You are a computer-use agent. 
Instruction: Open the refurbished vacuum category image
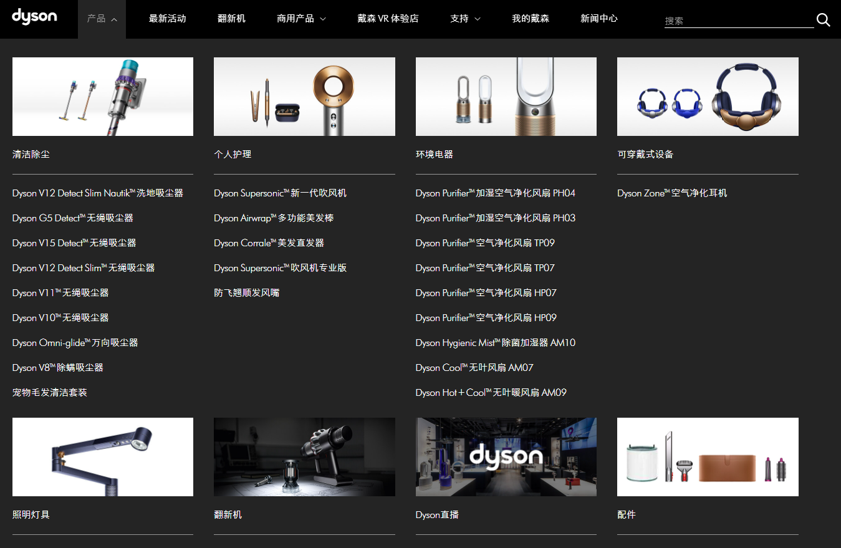click(304, 457)
